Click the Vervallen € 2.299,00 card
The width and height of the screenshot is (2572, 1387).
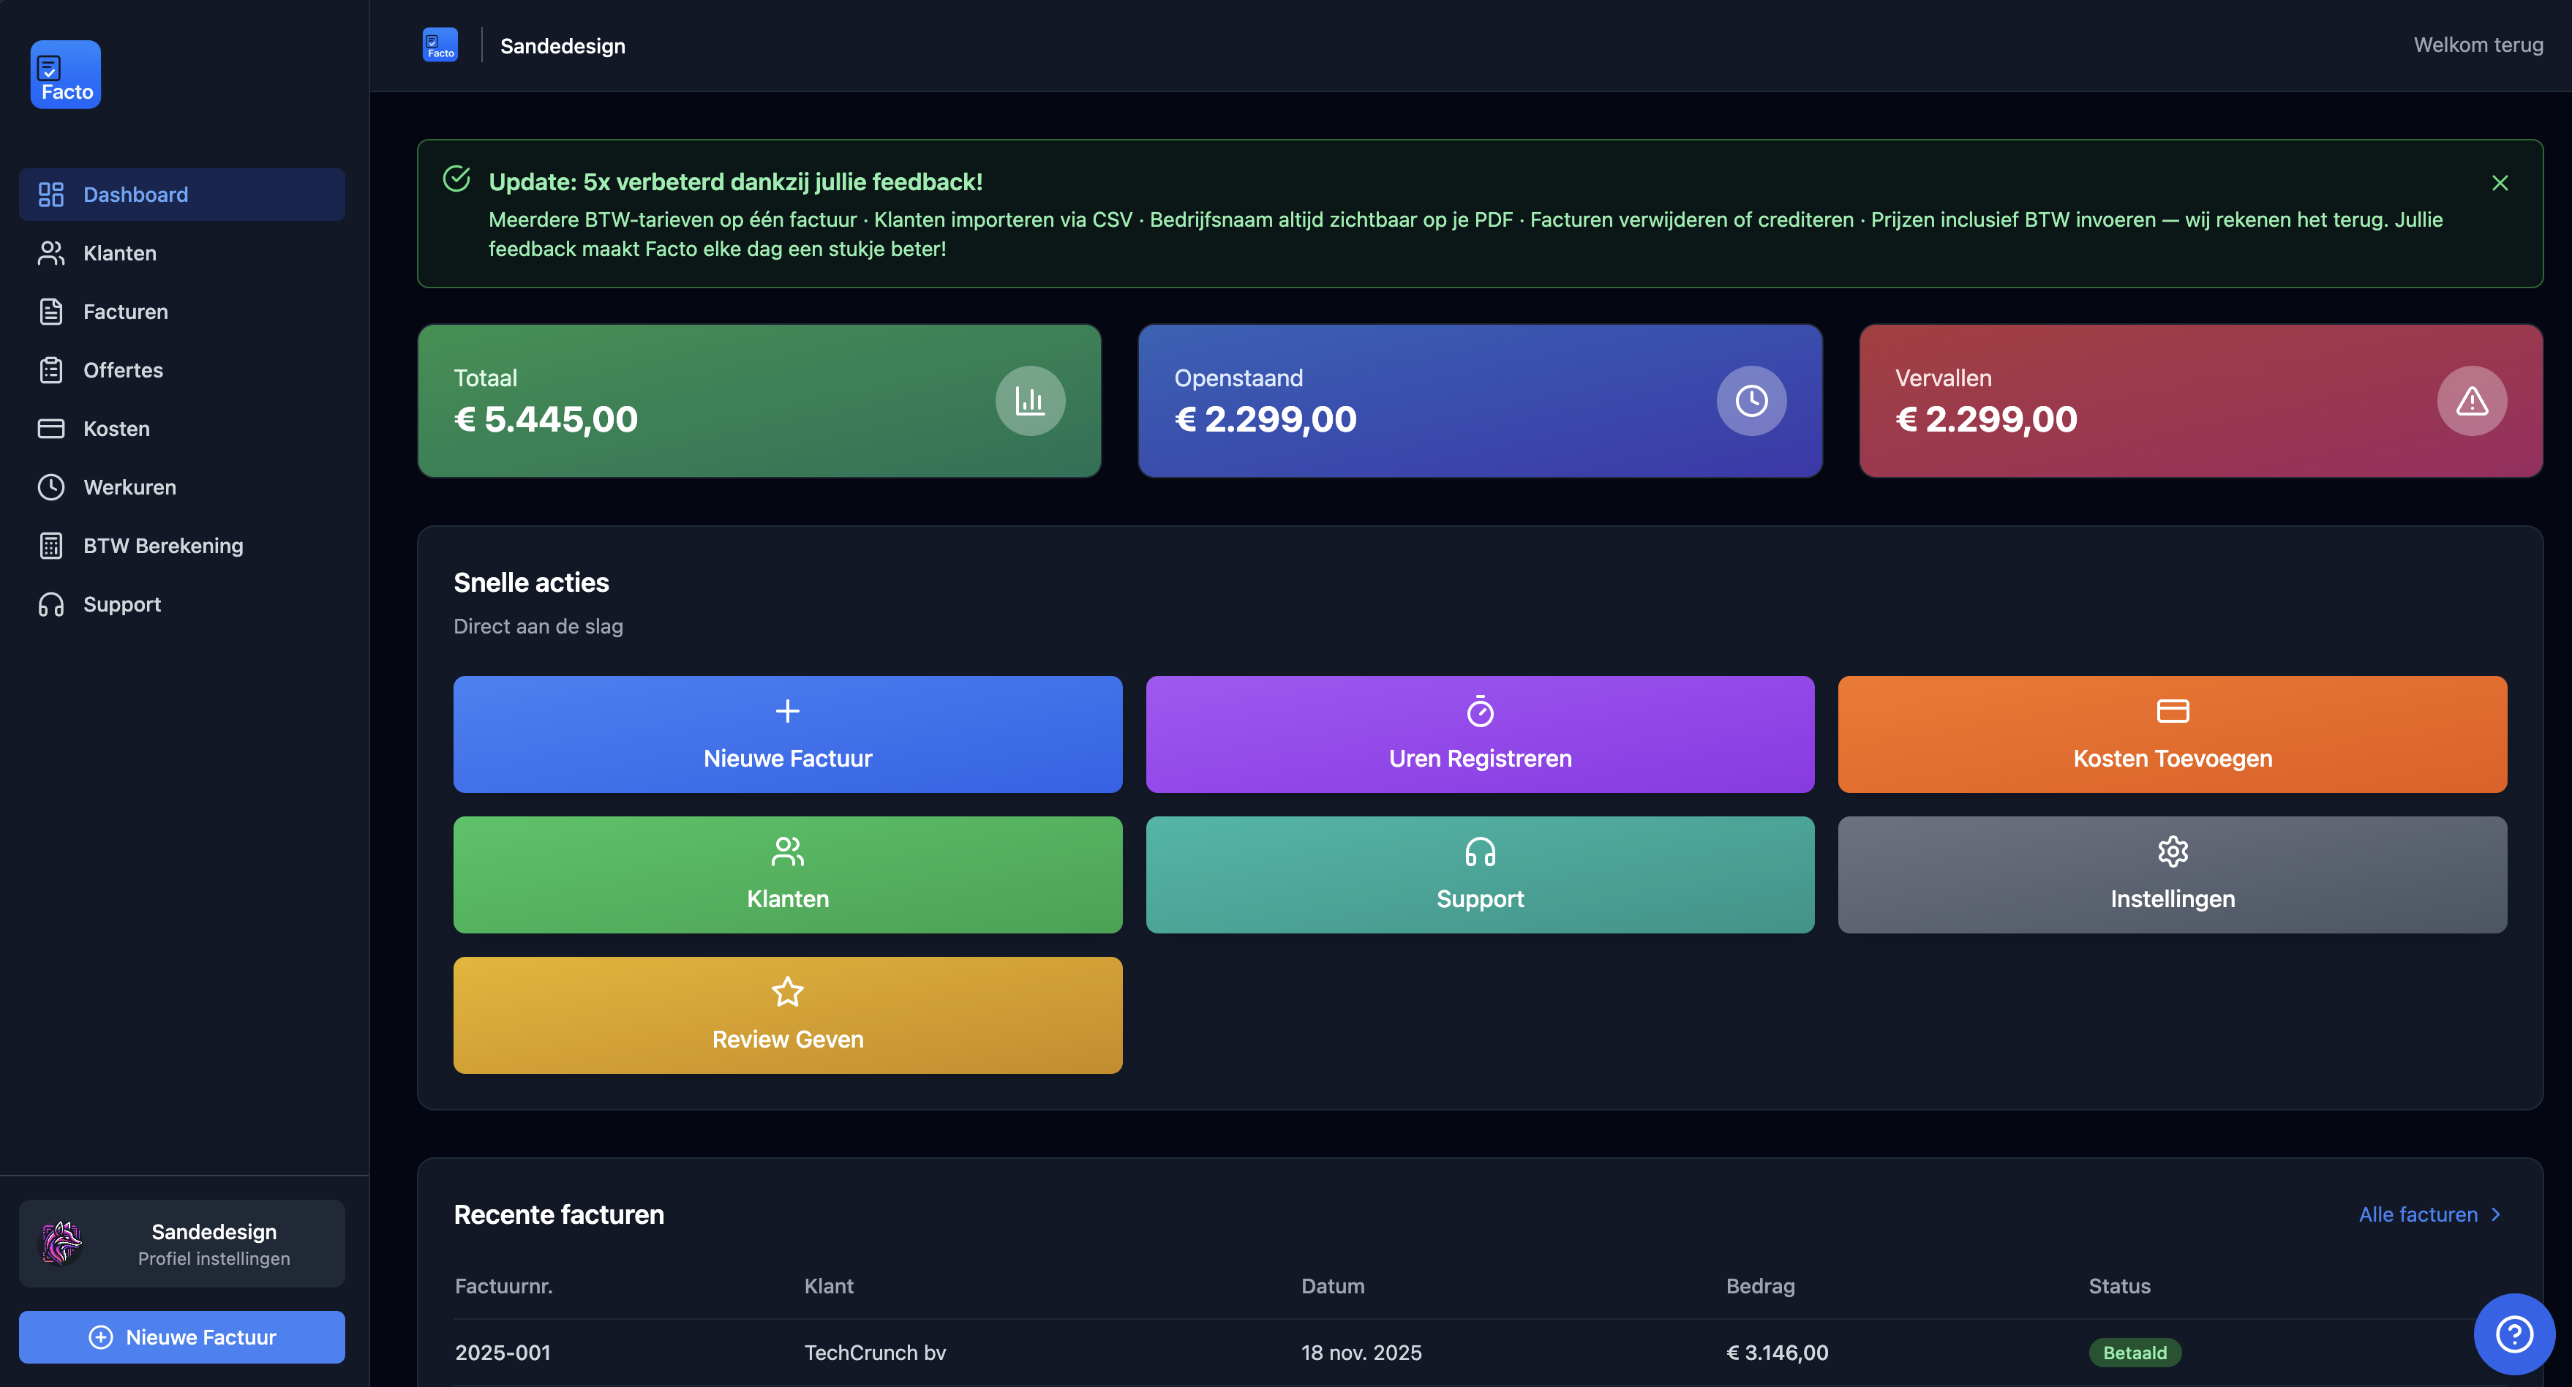click(2200, 400)
